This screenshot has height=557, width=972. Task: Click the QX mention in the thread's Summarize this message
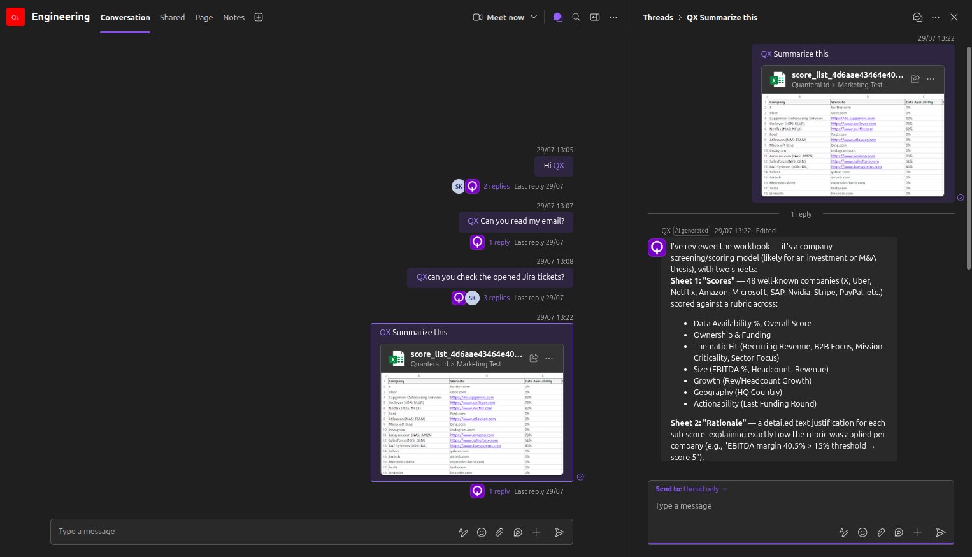point(766,54)
